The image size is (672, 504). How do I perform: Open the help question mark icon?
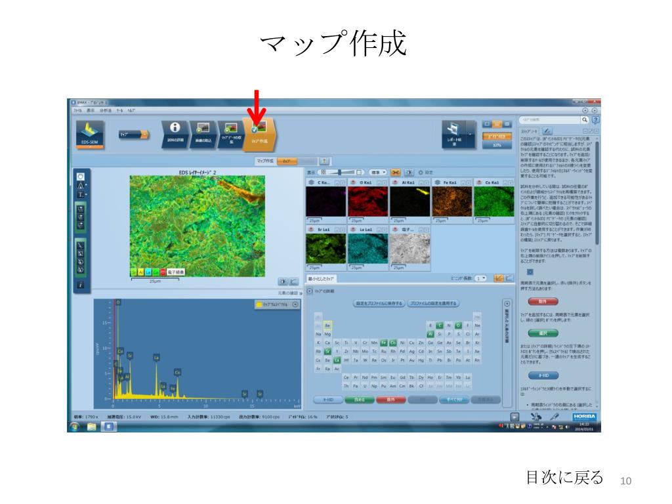click(x=595, y=120)
